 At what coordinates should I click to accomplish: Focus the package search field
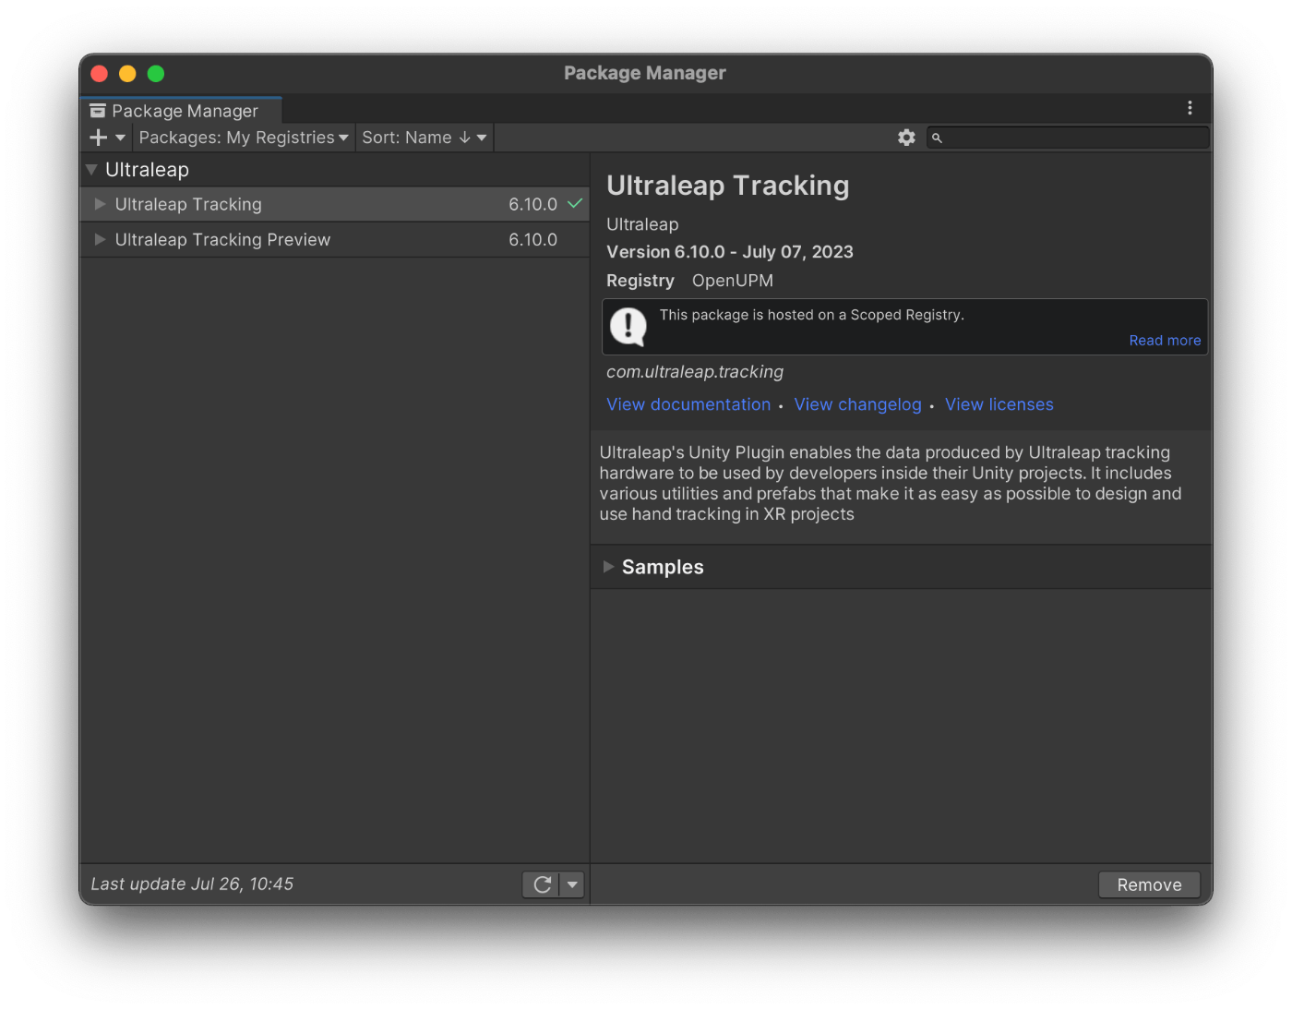coord(1068,138)
